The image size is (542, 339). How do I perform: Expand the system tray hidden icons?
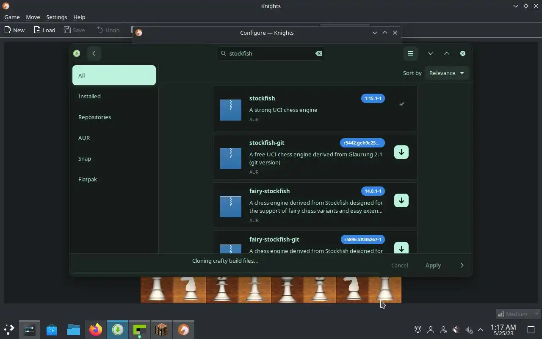tap(481, 329)
